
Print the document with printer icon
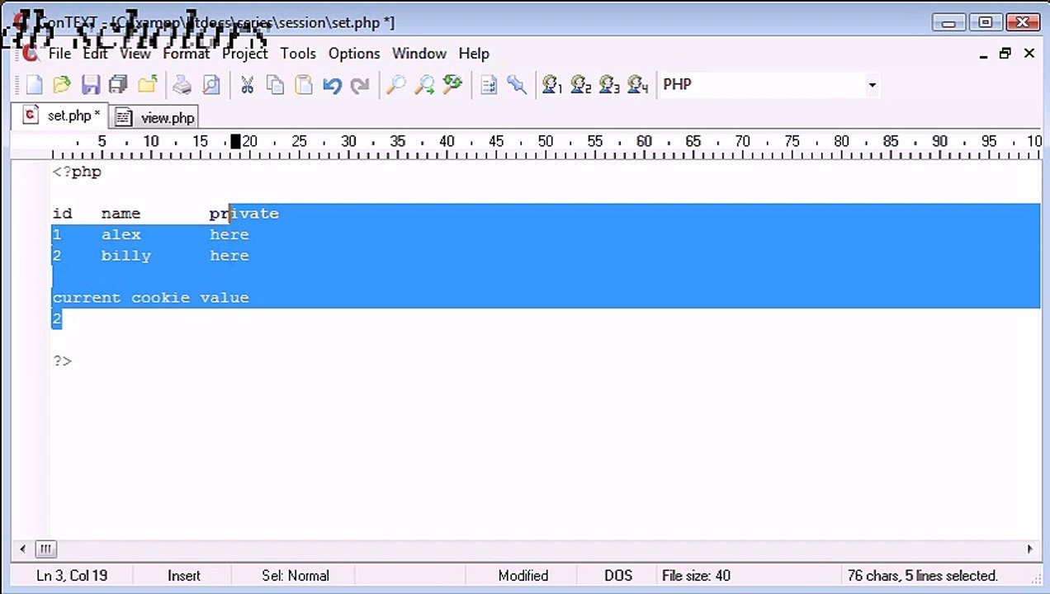(182, 84)
